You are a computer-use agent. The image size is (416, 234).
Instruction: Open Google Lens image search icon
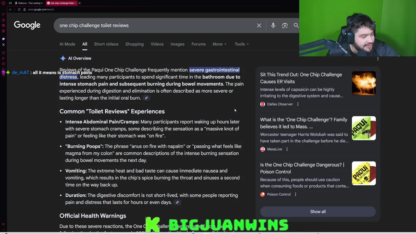tap(285, 25)
